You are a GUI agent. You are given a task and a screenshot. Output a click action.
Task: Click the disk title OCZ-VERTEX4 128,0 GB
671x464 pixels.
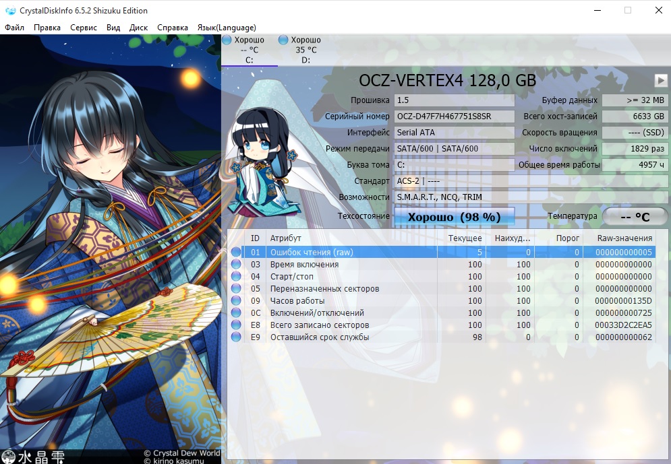[447, 80]
